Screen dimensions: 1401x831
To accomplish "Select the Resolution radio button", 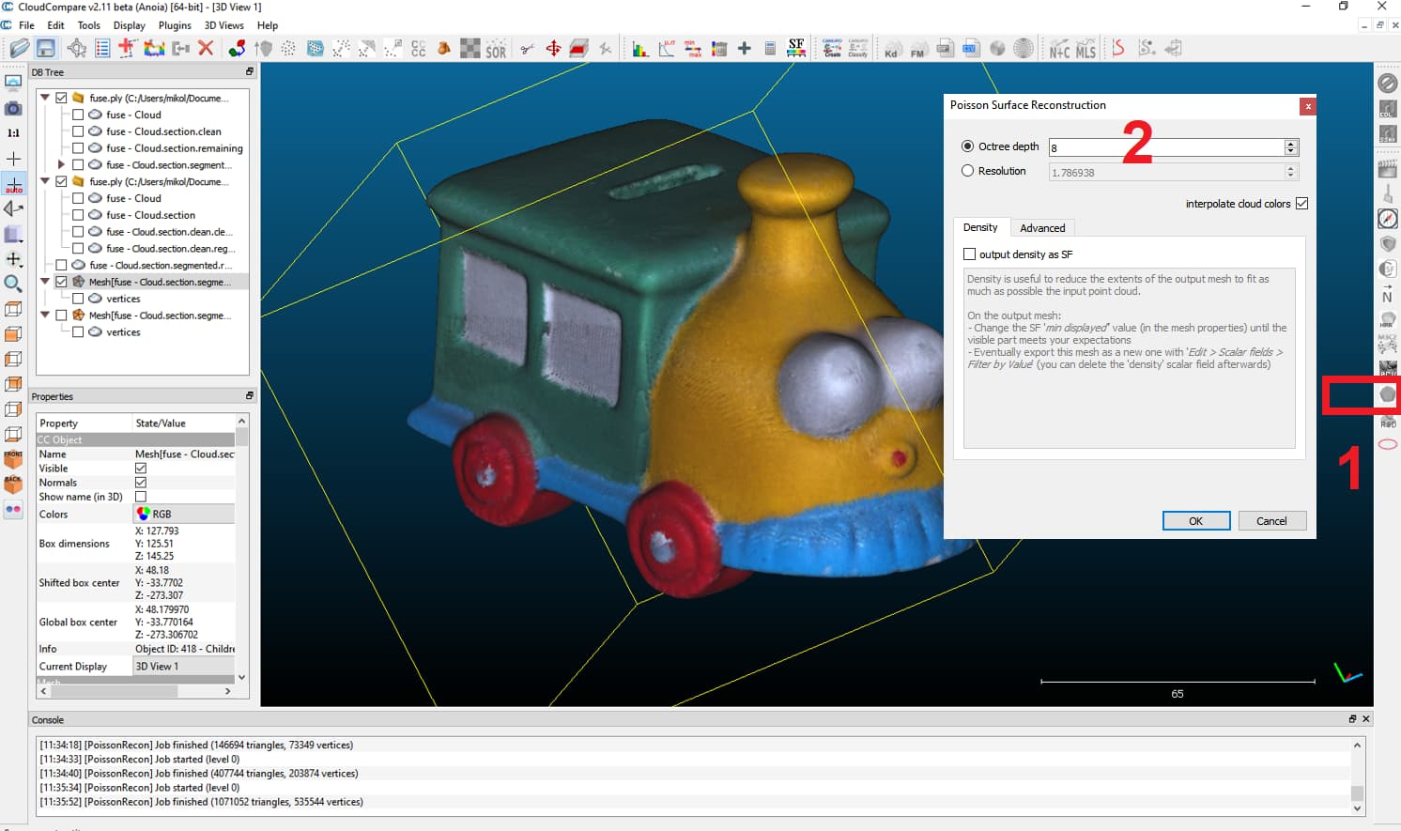I will point(967,171).
